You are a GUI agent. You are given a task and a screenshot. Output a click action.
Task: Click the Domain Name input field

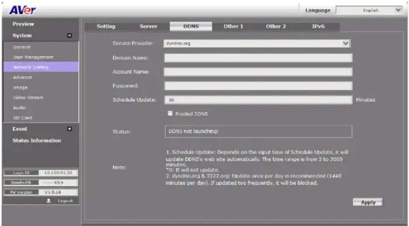tap(258, 58)
